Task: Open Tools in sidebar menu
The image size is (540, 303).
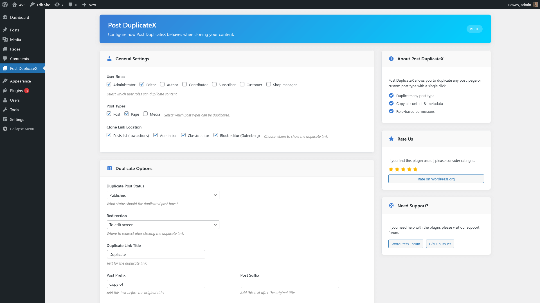Action: [22, 110]
